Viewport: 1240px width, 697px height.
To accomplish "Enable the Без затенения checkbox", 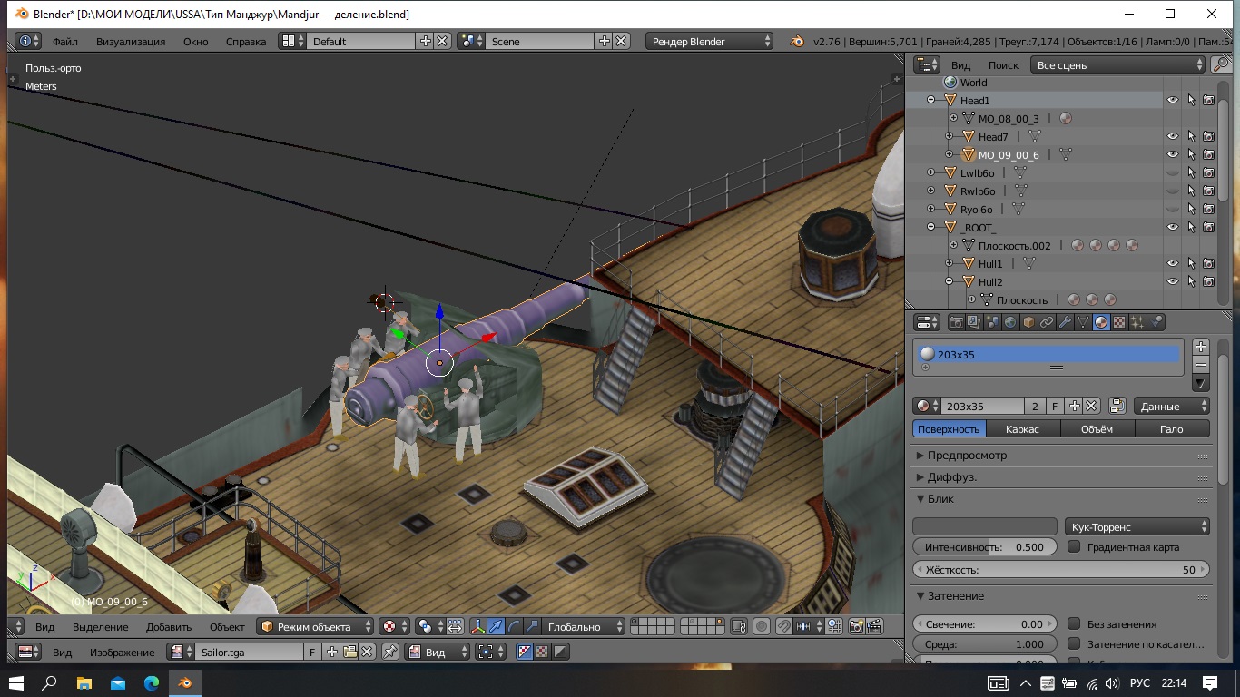I will pos(1074,624).
